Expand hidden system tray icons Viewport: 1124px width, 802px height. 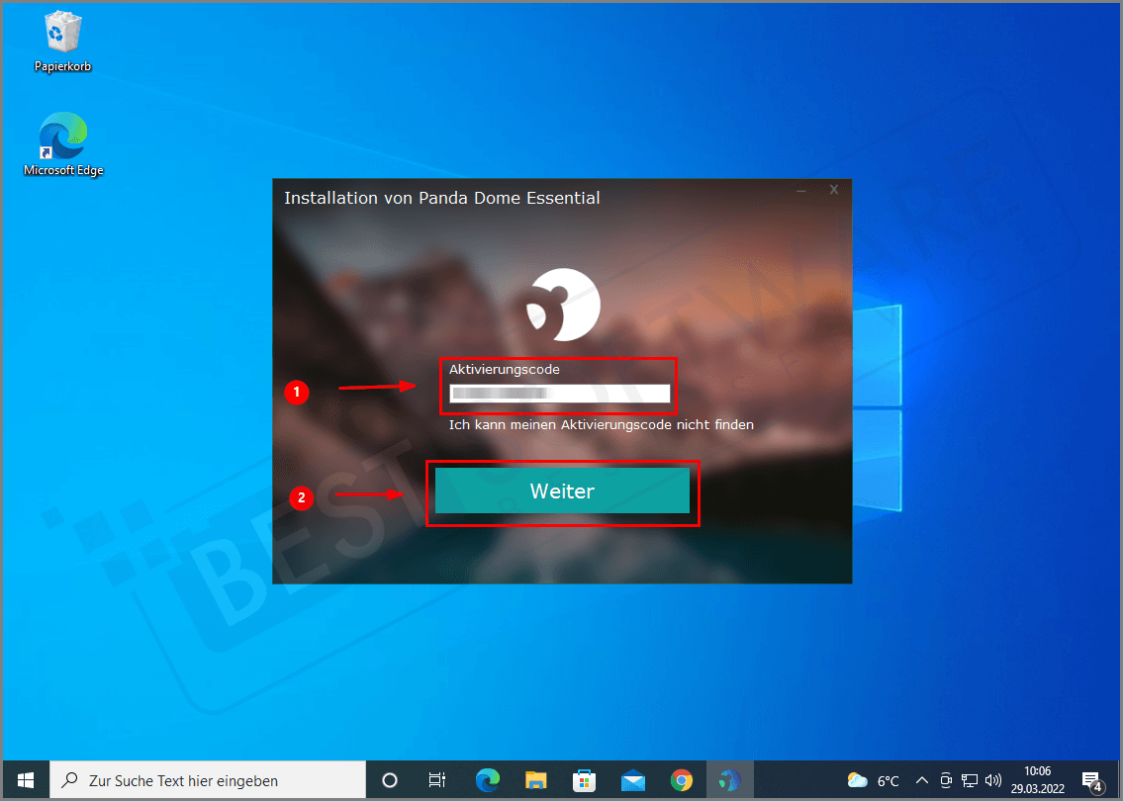pyautogui.click(x=922, y=780)
